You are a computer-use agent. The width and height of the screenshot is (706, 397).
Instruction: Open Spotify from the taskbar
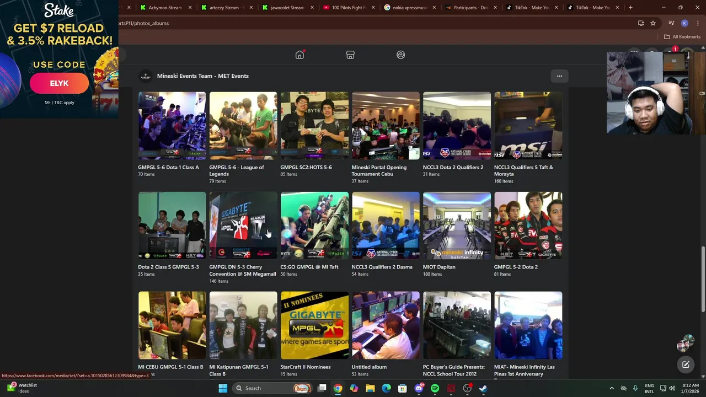pyautogui.click(x=435, y=388)
